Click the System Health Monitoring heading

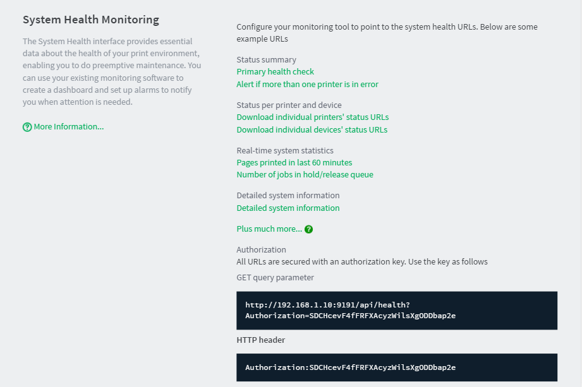point(91,20)
